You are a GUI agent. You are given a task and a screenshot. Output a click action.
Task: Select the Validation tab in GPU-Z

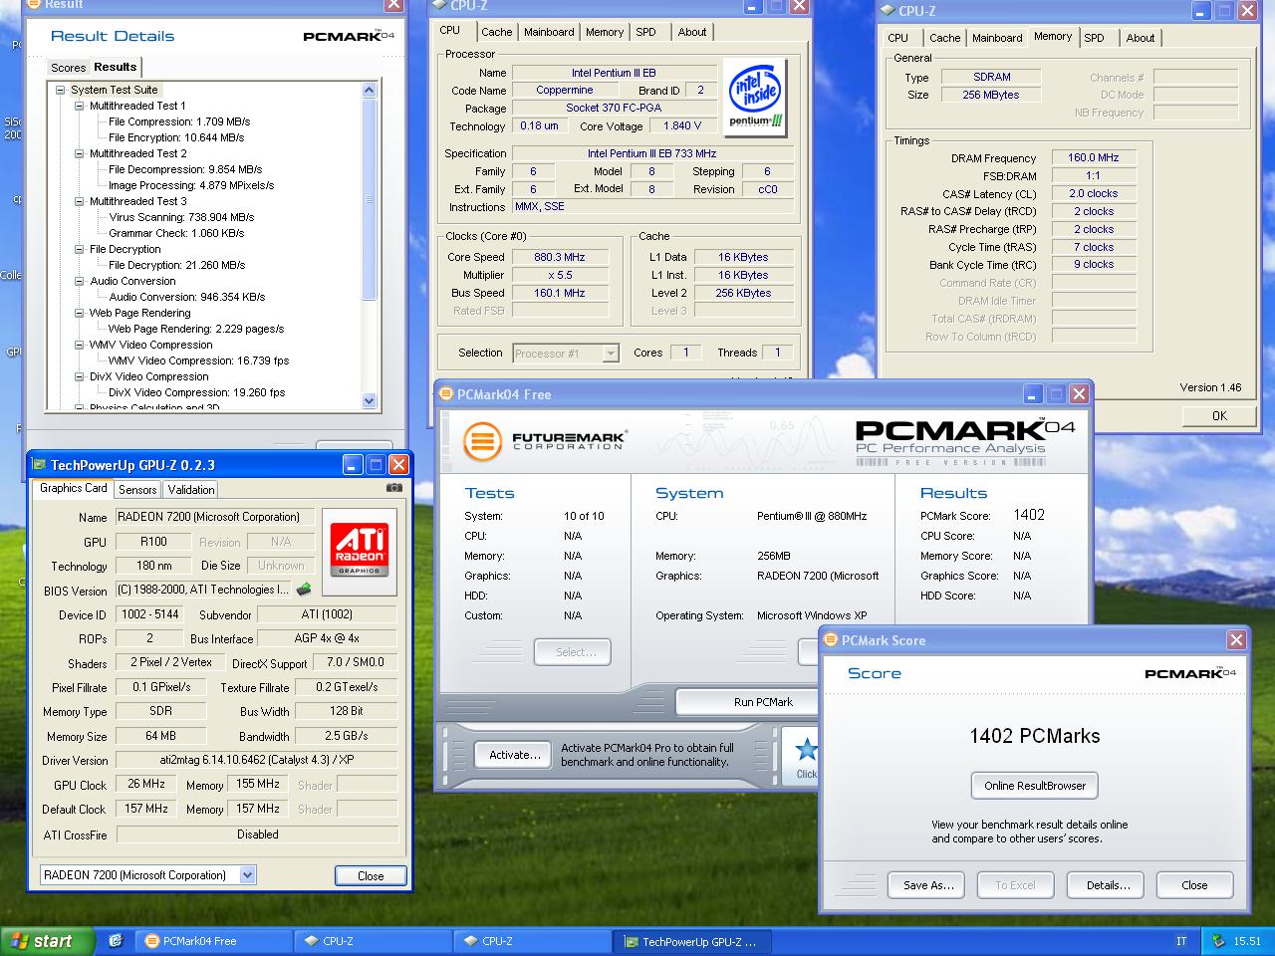191,490
